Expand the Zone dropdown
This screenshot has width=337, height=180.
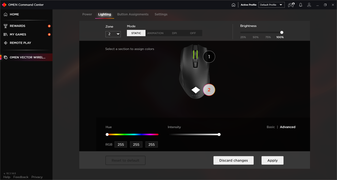point(113,34)
